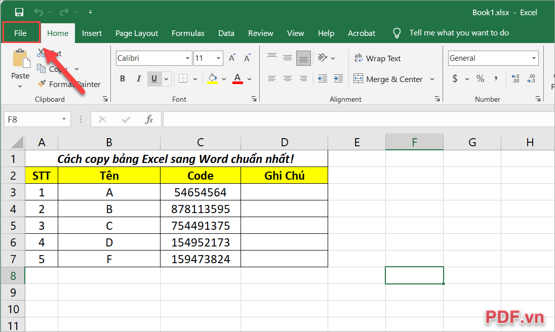Select column C header
The image size is (555, 332).
(201, 142)
